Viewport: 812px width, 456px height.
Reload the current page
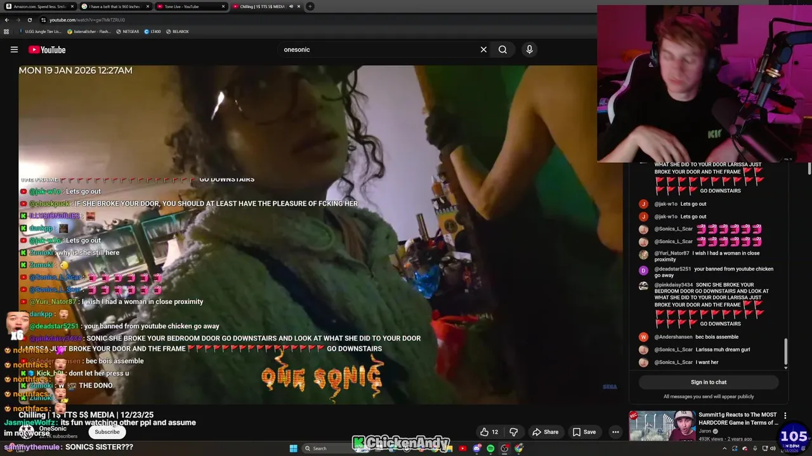[x=30, y=20]
